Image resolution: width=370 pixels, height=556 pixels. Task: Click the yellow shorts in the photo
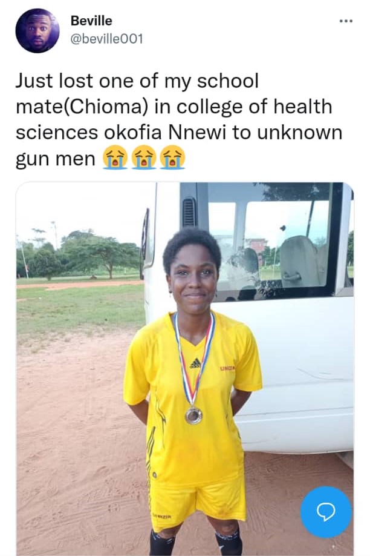[x=196, y=500]
